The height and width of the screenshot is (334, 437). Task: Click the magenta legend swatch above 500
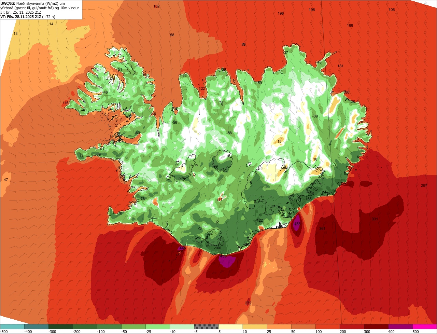pos(425,326)
